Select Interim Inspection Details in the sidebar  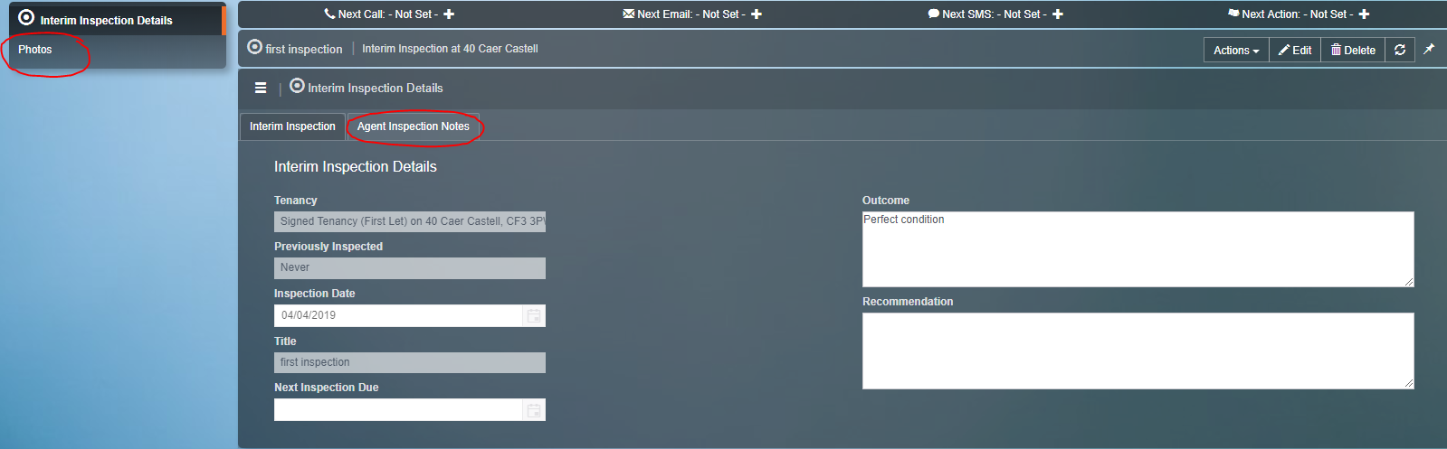pos(106,20)
